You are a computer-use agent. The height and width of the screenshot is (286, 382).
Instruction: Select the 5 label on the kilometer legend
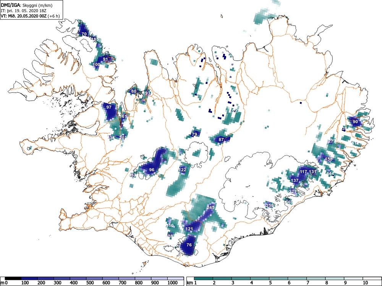point(270,283)
